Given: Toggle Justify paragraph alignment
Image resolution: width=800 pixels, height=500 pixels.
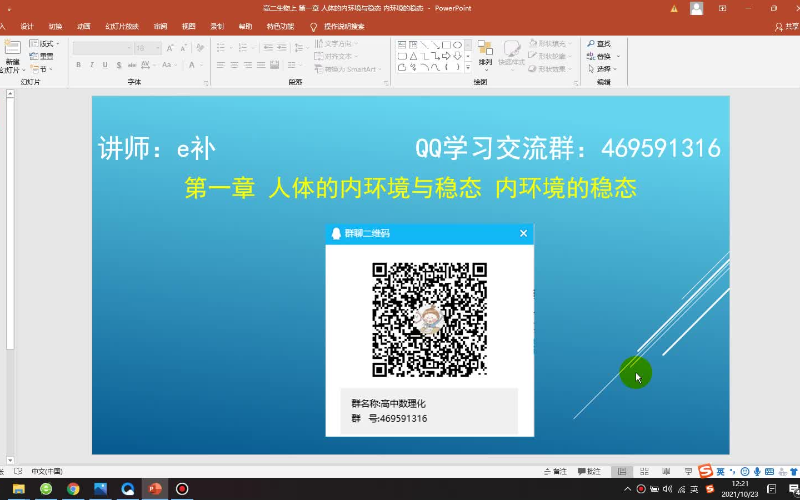Looking at the screenshot, I should [x=261, y=65].
